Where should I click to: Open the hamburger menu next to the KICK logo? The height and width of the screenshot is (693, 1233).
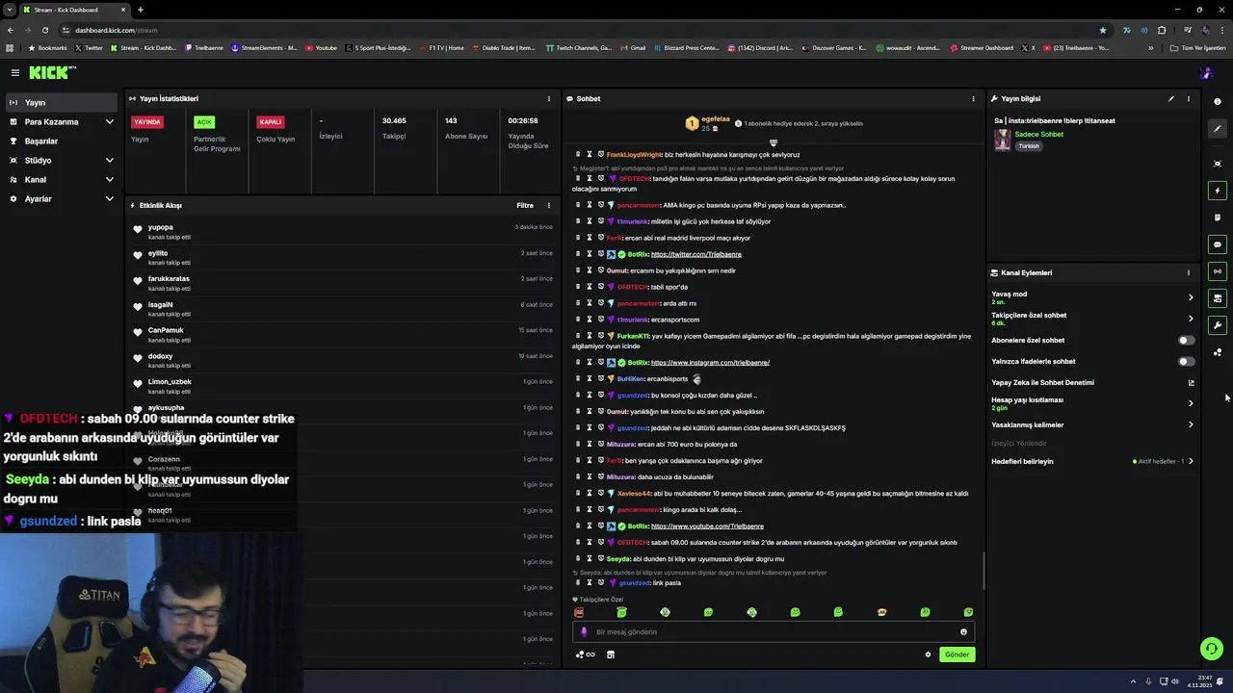pyautogui.click(x=15, y=72)
